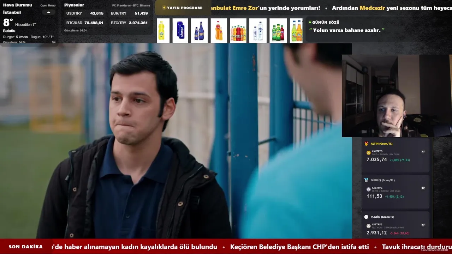Click the SON DAKİKA badge
Screen dimensions: 452x254
point(25,247)
